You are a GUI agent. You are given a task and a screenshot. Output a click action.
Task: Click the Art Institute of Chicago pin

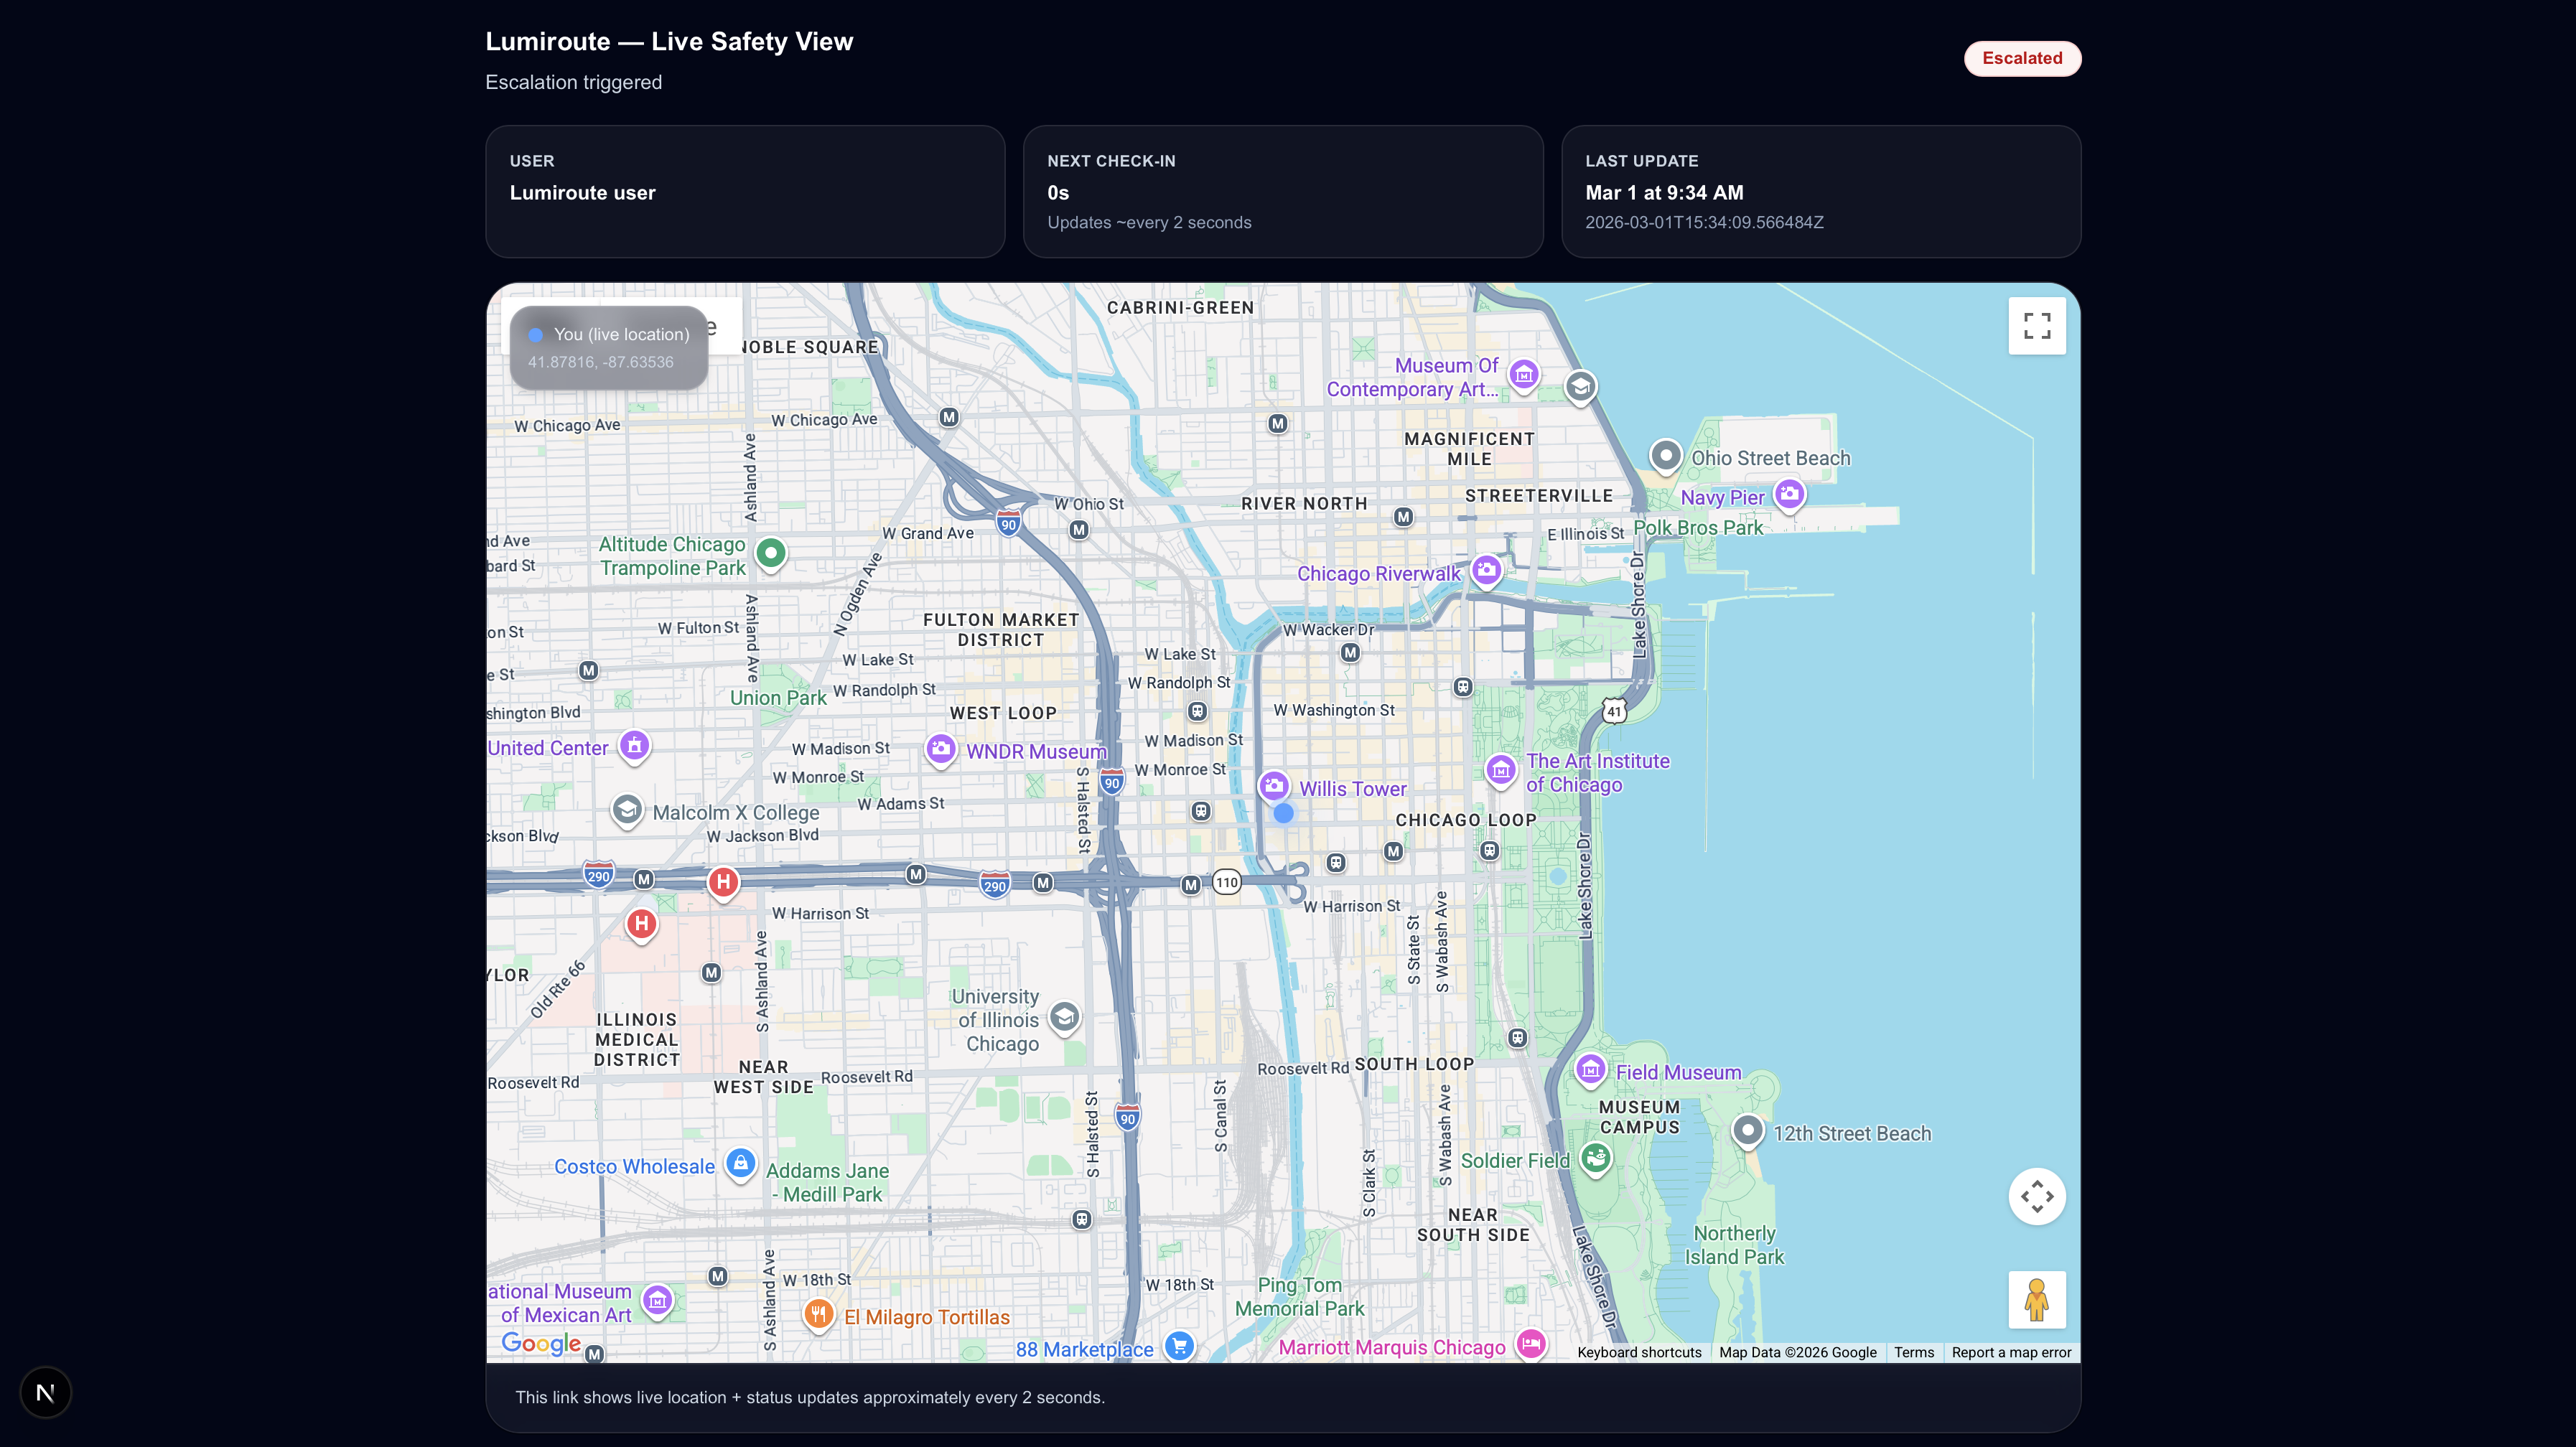tap(1500, 770)
